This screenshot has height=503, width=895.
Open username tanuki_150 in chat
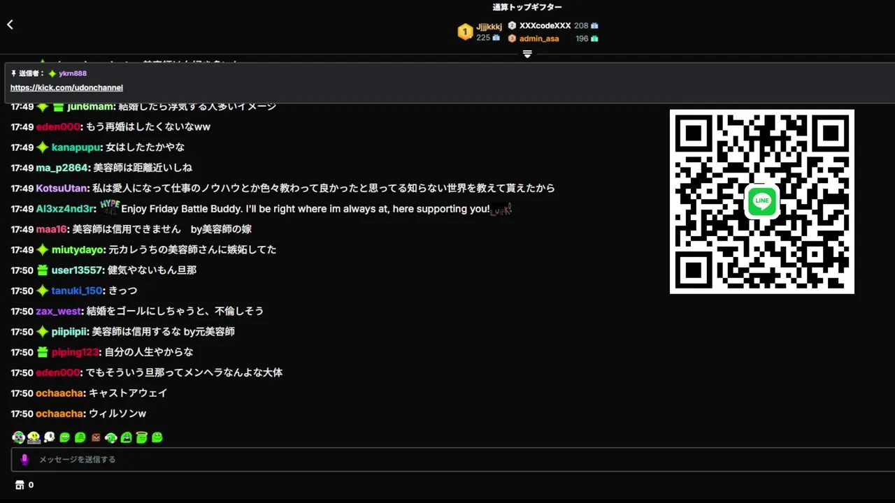pyautogui.click(x=77, y=291)
